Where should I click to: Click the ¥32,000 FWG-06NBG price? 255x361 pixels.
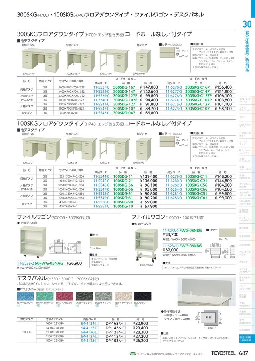170,250
